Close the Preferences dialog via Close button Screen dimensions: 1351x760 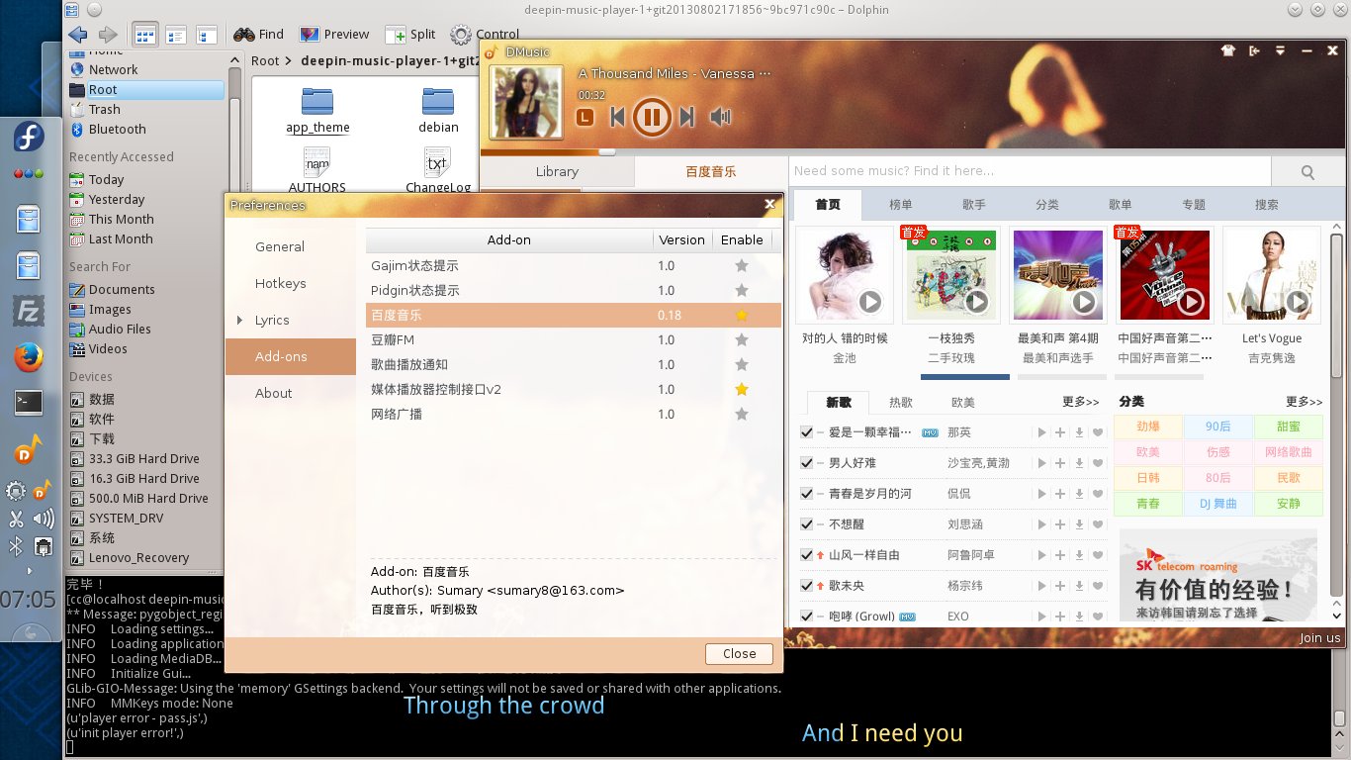[739, 653]
